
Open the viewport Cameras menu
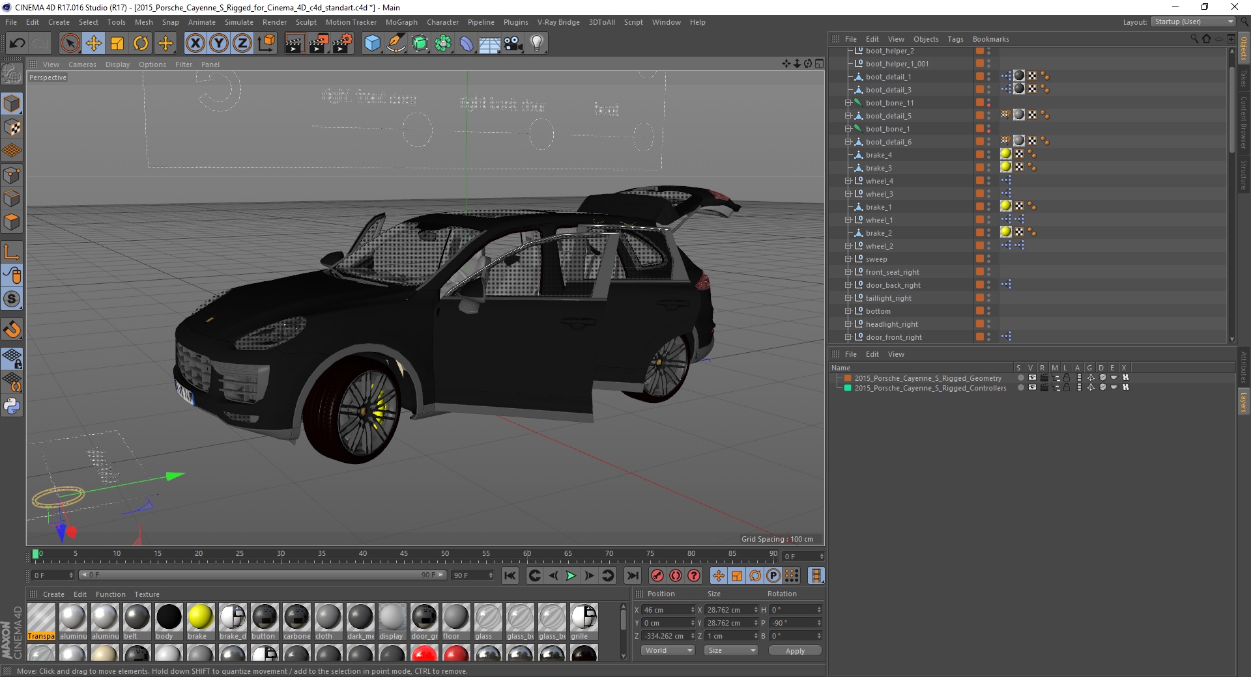(x=82, y=64)
